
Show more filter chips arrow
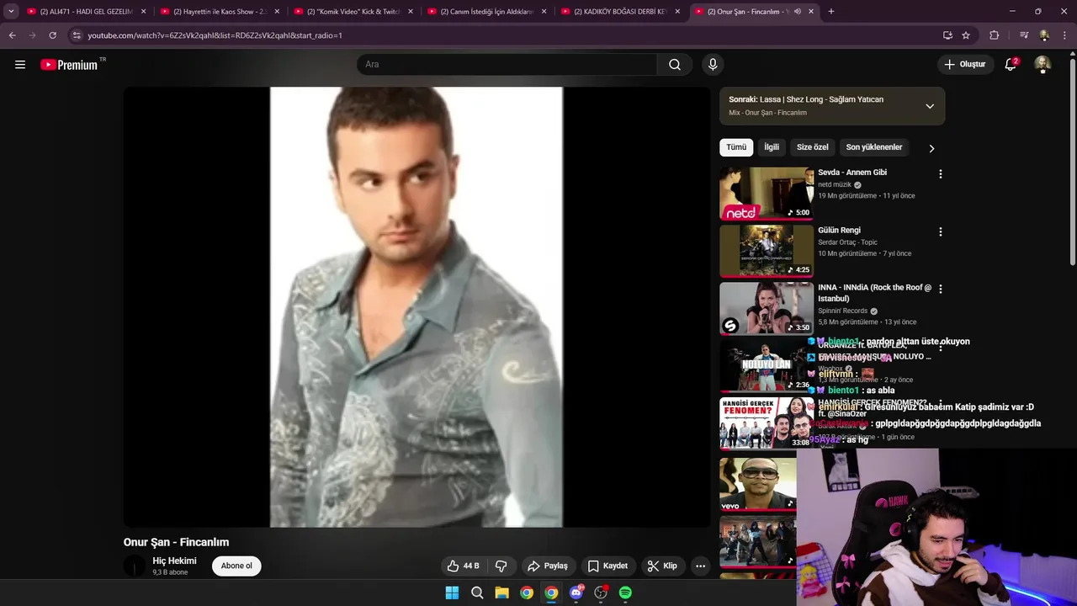click(931, 148)
